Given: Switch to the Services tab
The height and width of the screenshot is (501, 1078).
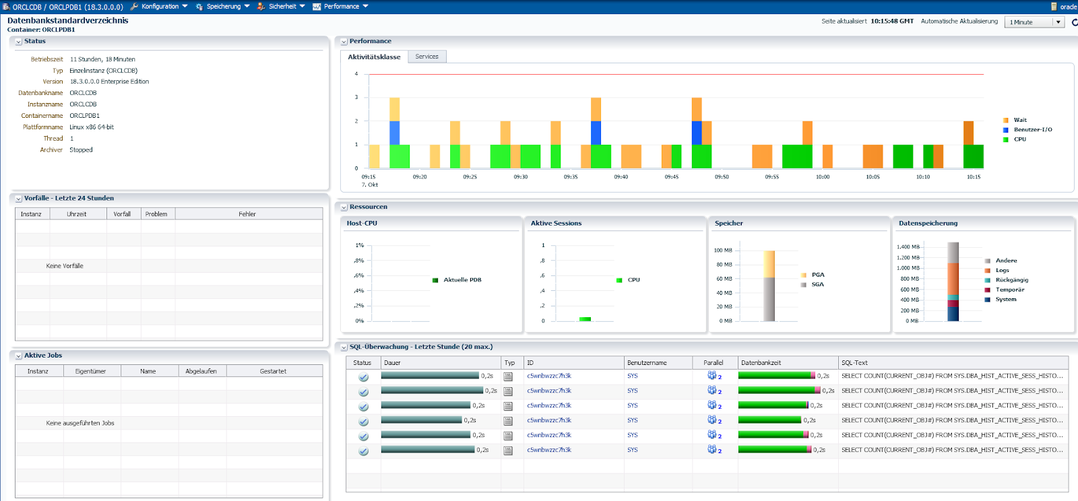Looking at the screenshot, I should (426, 57).
